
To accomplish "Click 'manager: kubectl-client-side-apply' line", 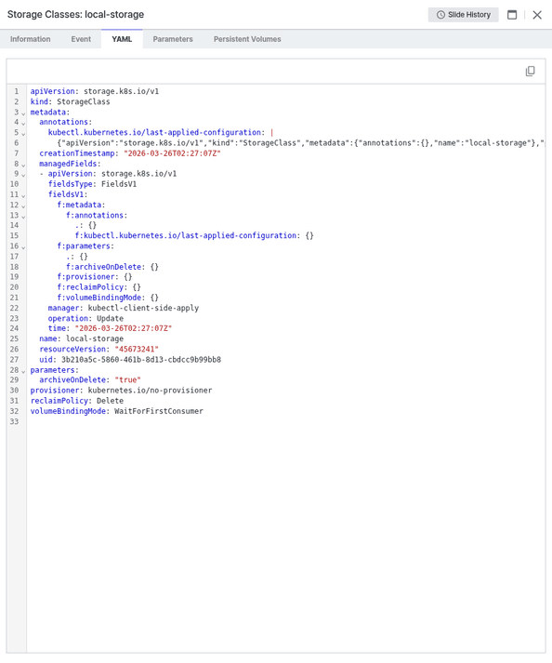I will pyautogui.click(x=124, y=308).
